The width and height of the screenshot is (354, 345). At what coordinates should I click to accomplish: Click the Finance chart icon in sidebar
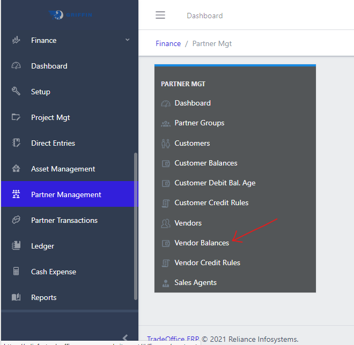(16, 40)
